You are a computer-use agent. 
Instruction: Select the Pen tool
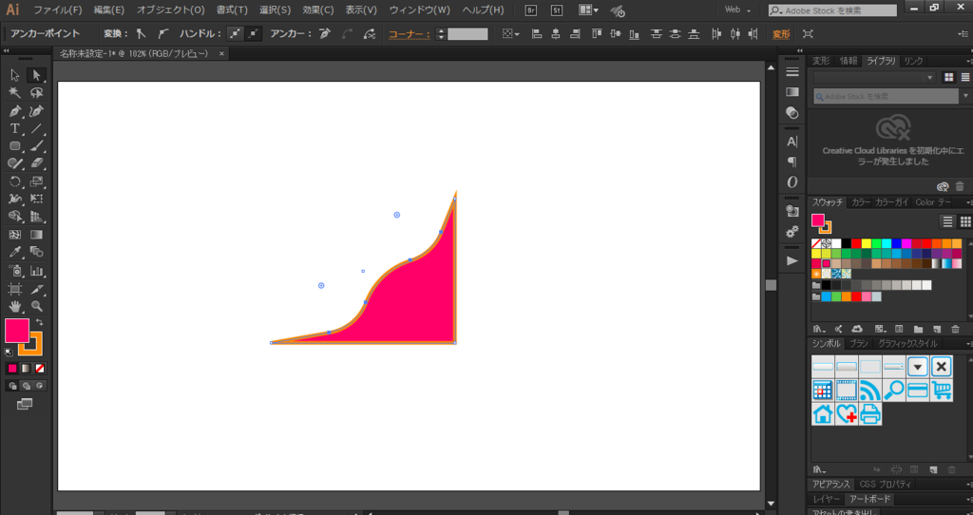15,111
